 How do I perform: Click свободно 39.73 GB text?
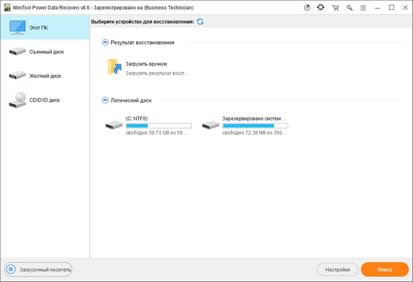157,133
